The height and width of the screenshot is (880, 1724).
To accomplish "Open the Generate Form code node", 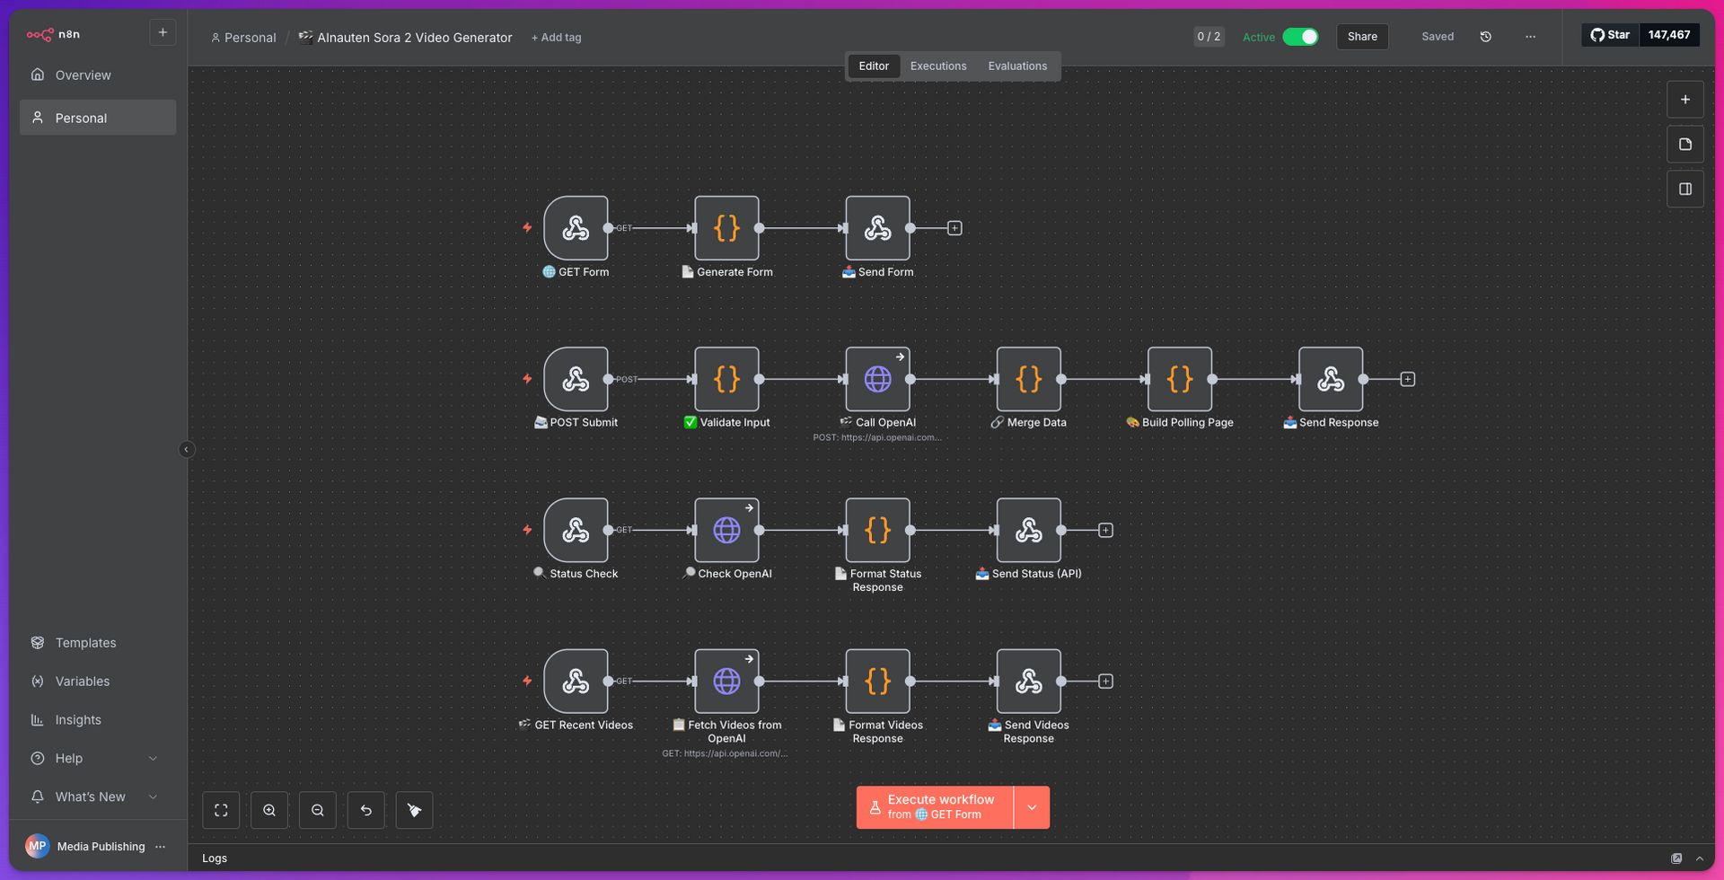I will point(726,228).
